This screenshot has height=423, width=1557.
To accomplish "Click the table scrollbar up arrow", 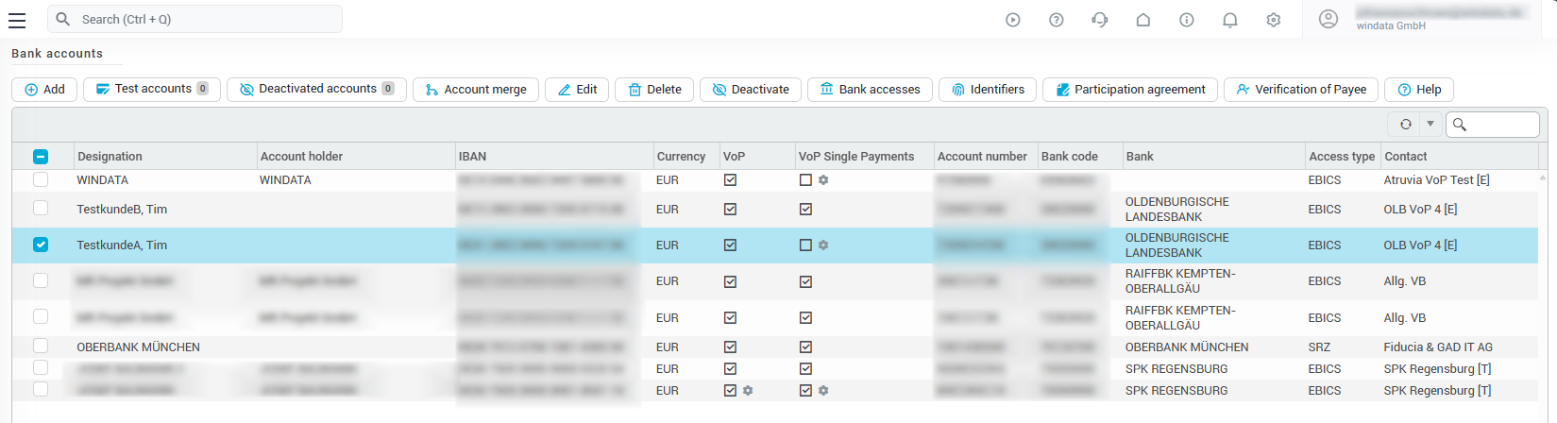I will [1543, 177].
